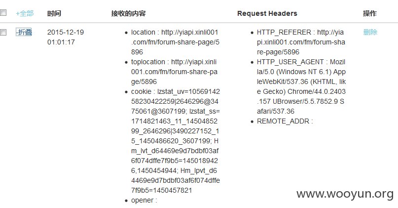Select the cookie value text

(176, 141)
